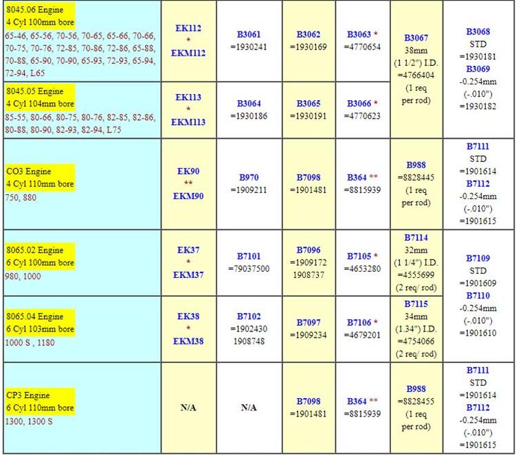Open the EK113 engine kit link
This screenshot has height=455, width=516.
point(188,97)
